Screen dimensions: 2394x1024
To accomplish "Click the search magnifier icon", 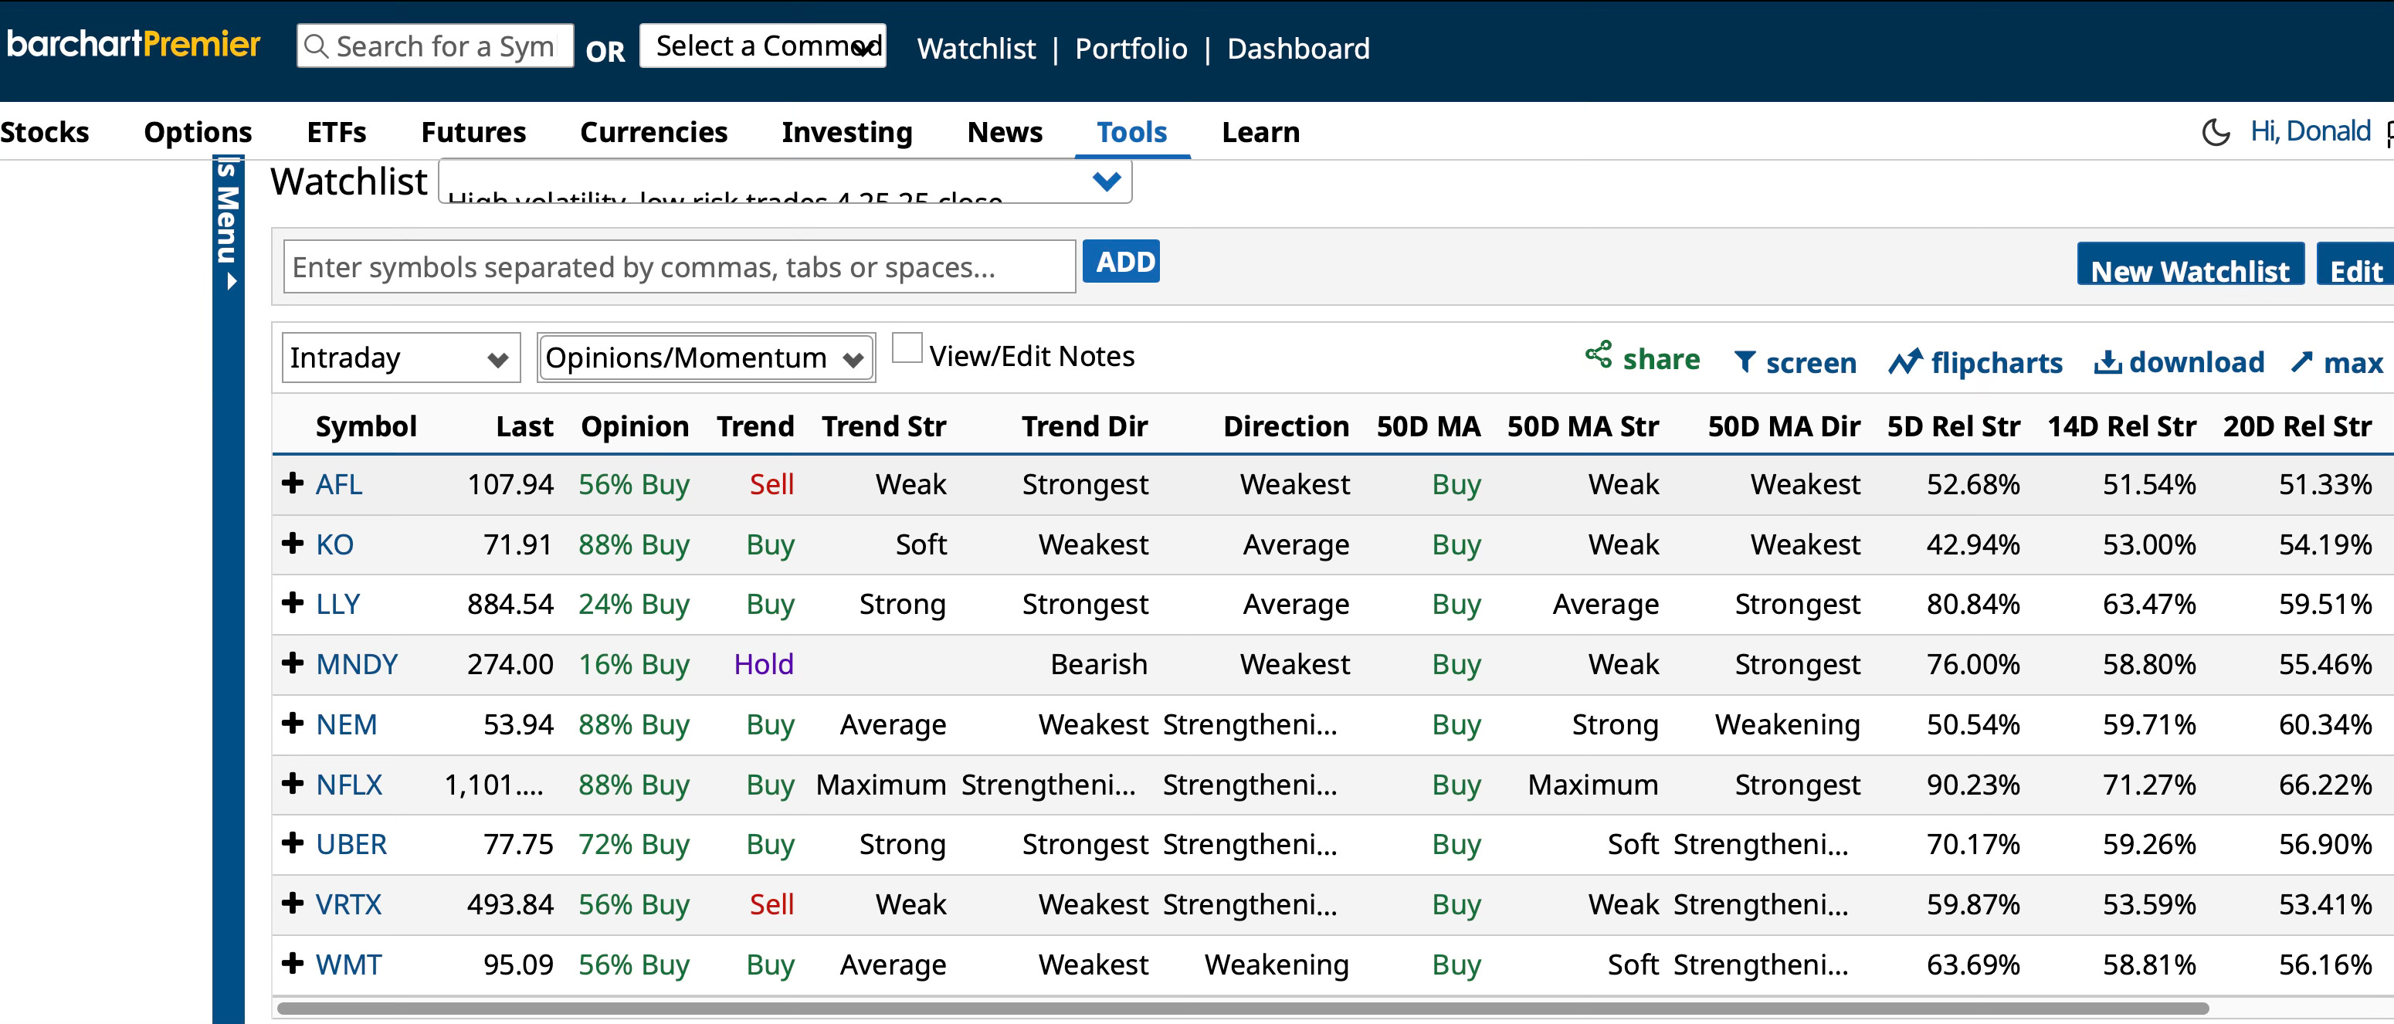I will click(x=316, y=46).
